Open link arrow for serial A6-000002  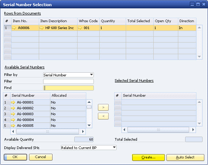pos(13,108)
